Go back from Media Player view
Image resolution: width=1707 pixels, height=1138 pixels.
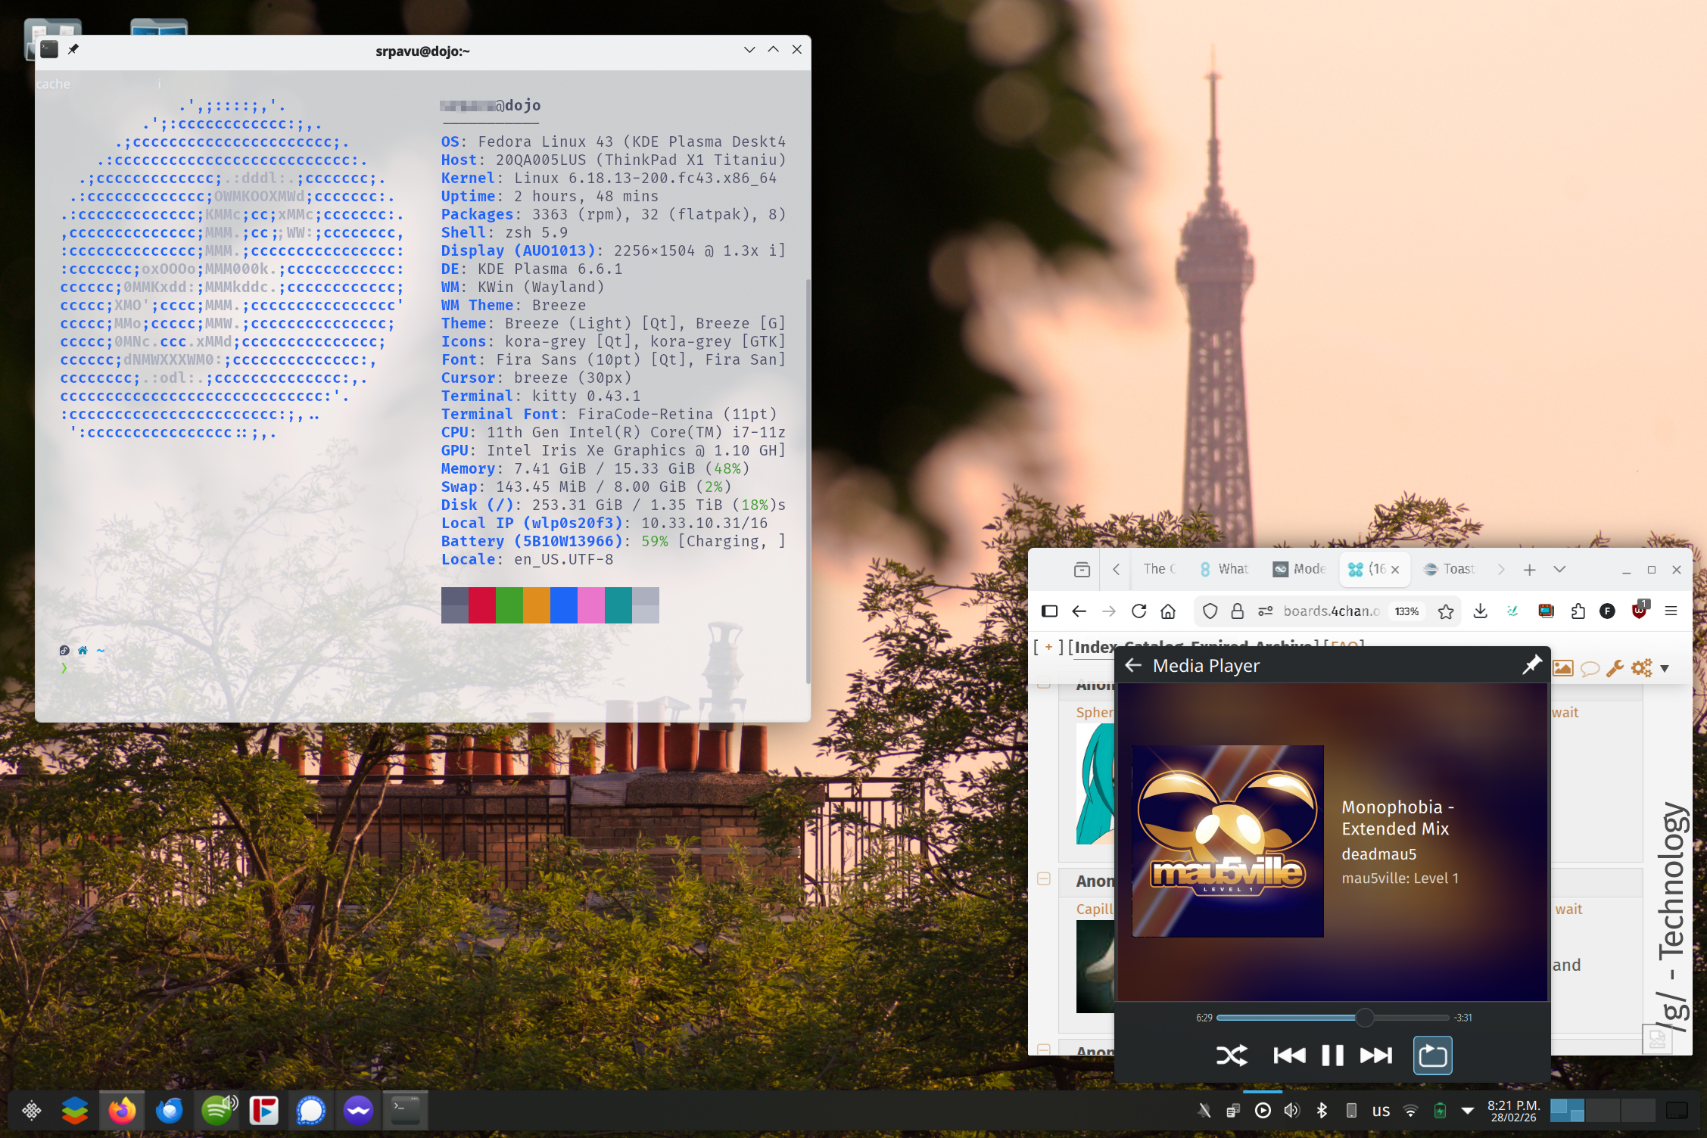click(1133, 665)
